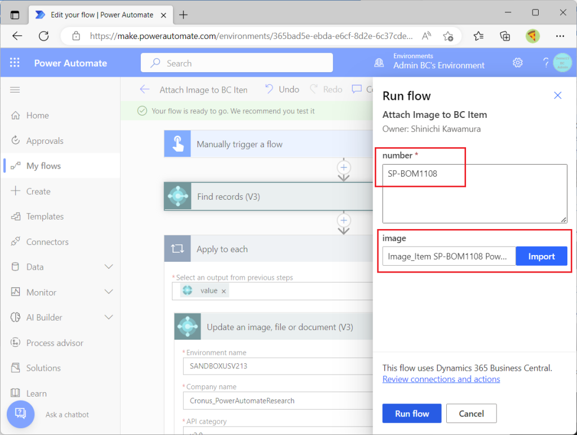This screenshot has width=577, height=435.
Task: Click the Environment name field SANDBOXUSV213
Action: point(278,366)
